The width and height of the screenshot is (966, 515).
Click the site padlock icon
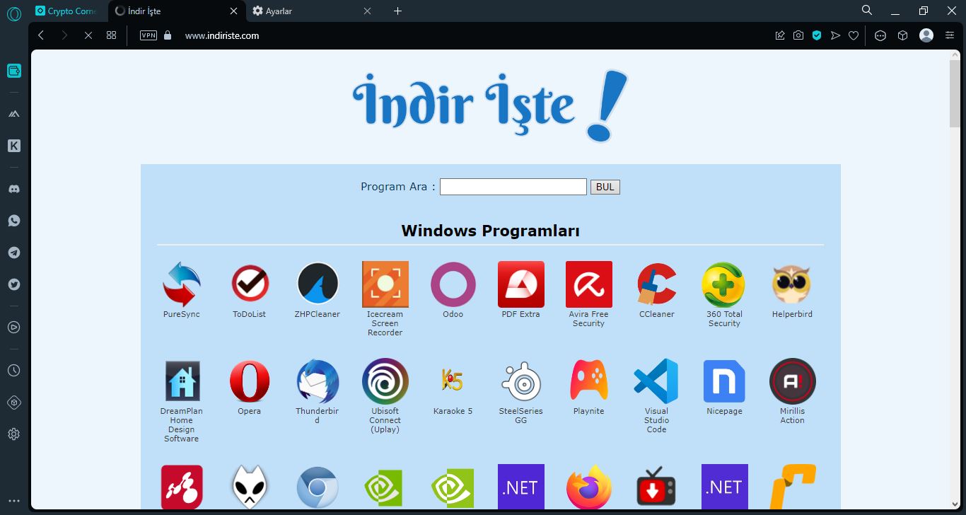click(168, 35)
